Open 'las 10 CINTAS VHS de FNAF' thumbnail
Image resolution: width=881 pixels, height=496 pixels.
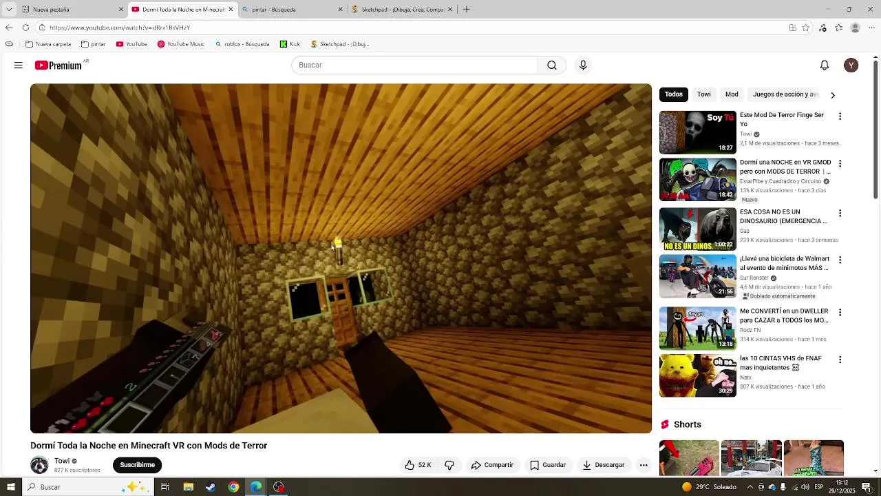coord(698,375)
